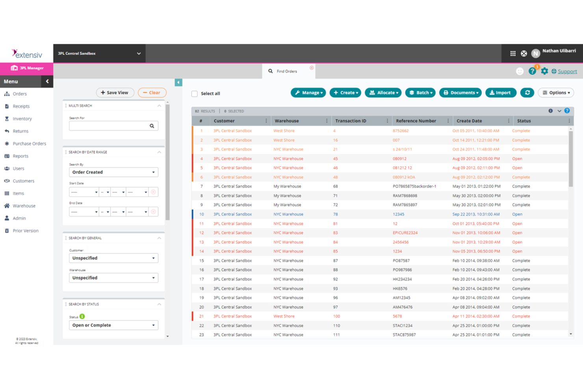Open the Warehouse Unspecified dropdown
The width and height of the screenshot is (583, 389).
click(x=113, y=278)
